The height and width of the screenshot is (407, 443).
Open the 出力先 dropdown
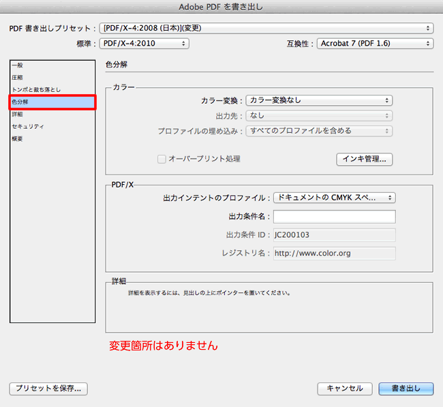[x=319, y=116]
